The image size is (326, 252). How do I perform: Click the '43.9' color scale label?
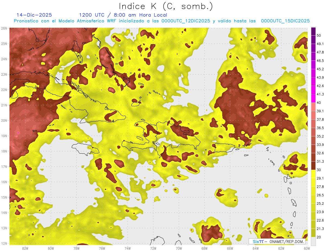coord(321,77)
